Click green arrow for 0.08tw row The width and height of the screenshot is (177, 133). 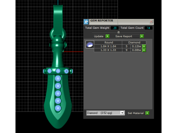(144, 50)
